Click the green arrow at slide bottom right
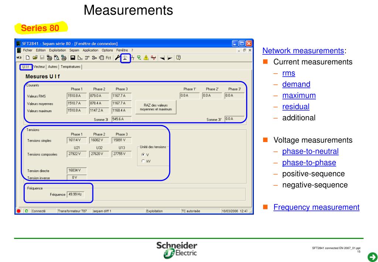Screen dimensions: 378x262 372,256
